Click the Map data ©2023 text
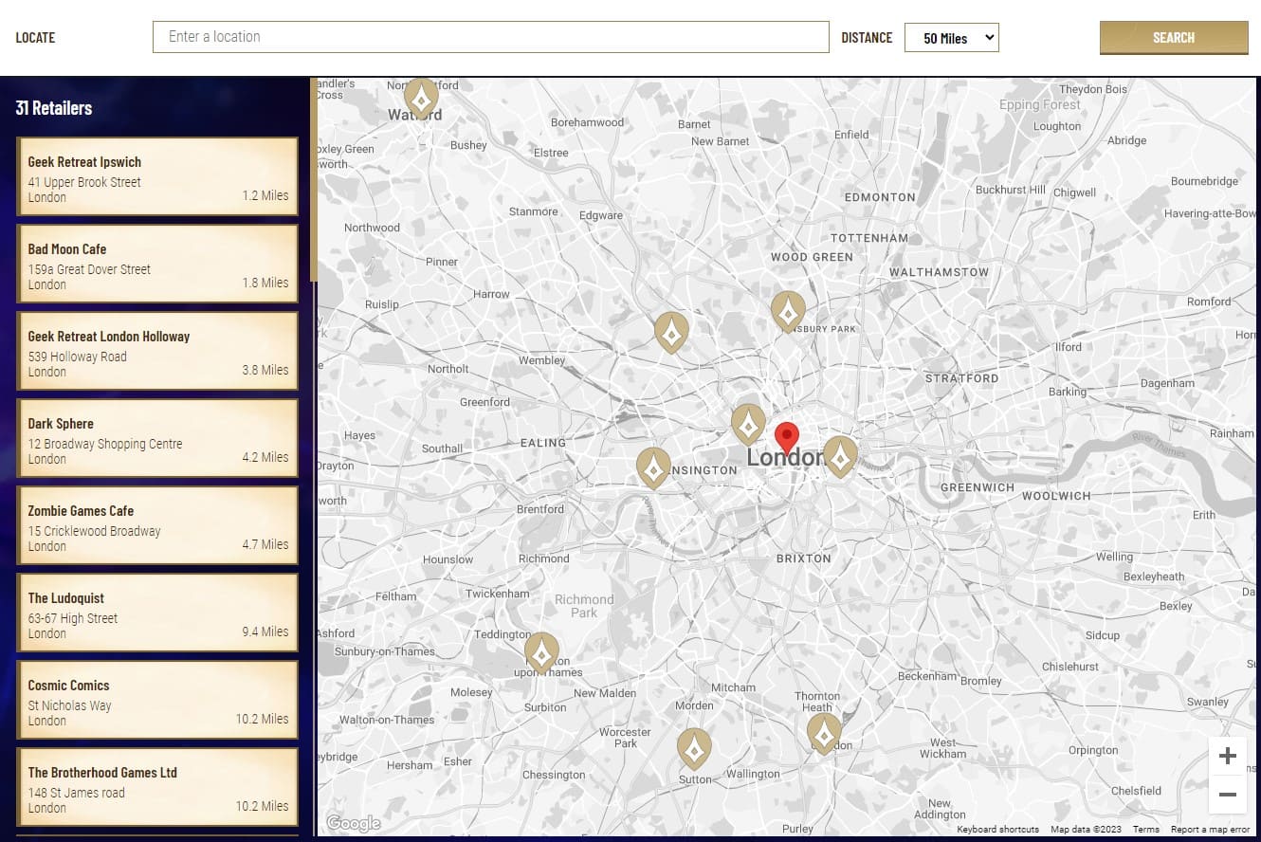Viewport: 1261px width, 842px height. coord(1086,830)
